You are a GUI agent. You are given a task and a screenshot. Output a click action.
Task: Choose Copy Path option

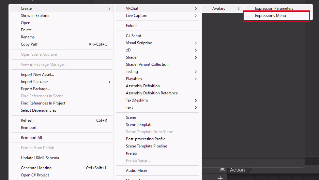click(x=62, y=44)
